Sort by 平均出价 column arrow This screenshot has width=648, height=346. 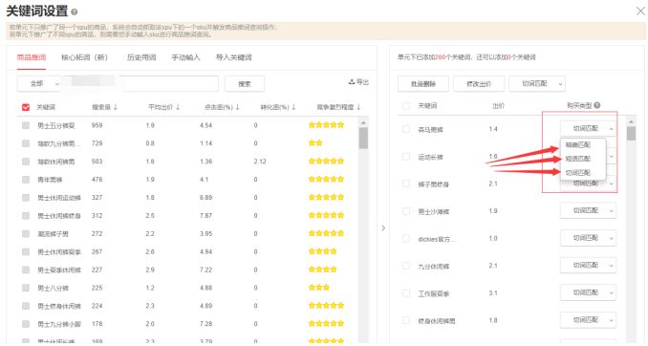pyautogui.click(x=178, y=107)
